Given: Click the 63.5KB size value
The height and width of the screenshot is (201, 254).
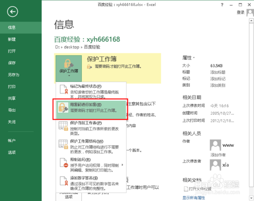Looking at the screenshot, I should click(x=216, y=65).
